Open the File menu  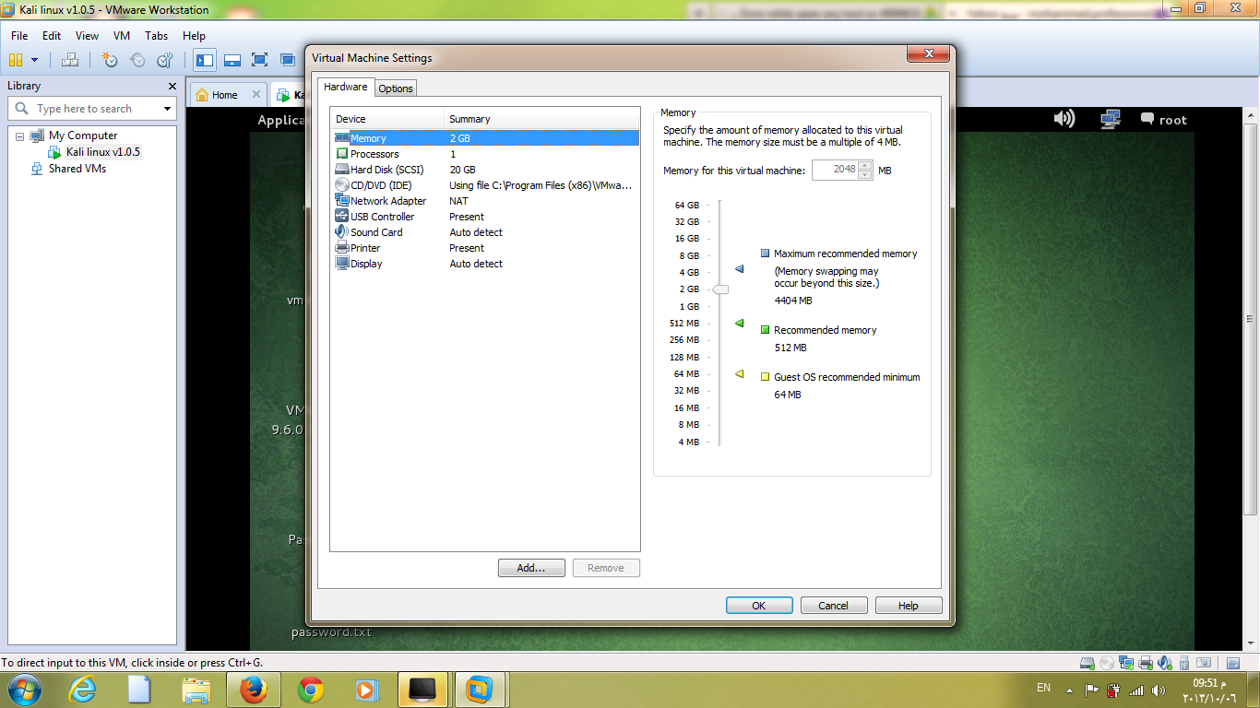[x=19, y=36]
